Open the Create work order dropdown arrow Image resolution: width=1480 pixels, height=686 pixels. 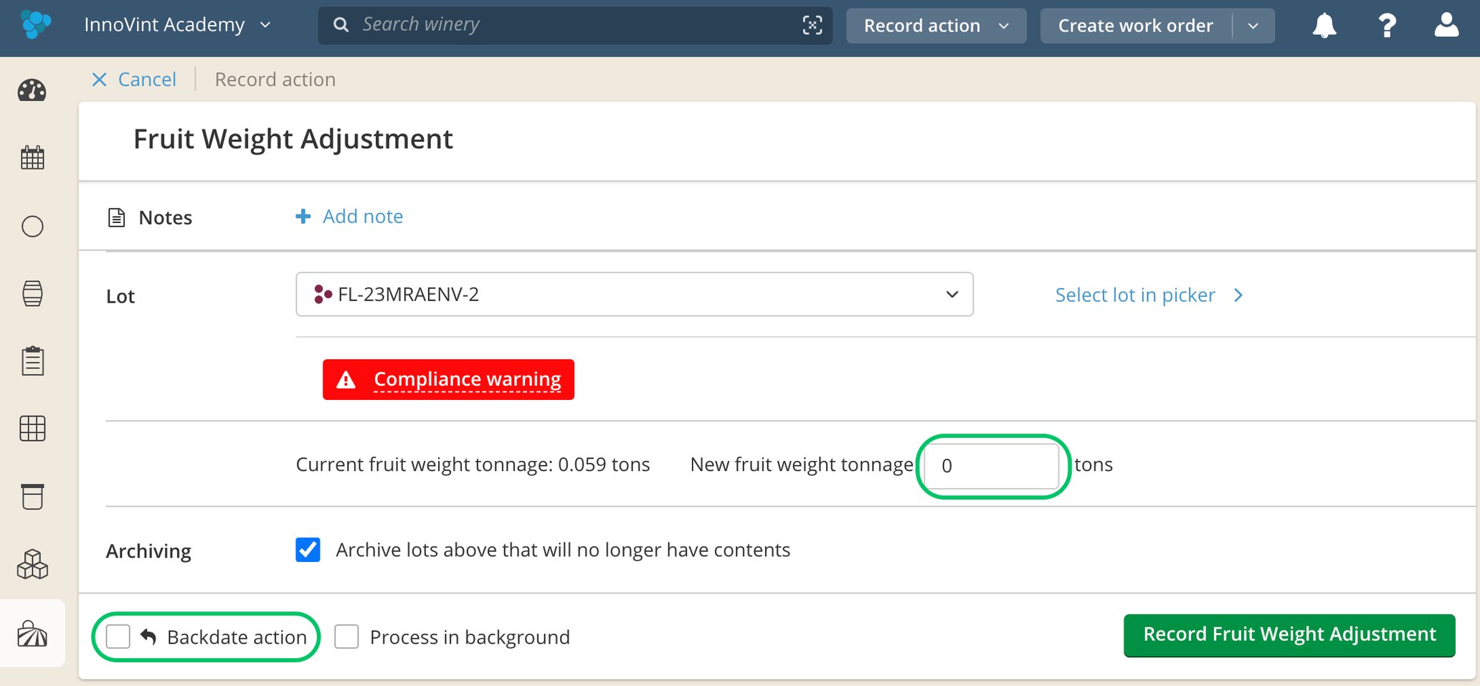coord(1252,25)
